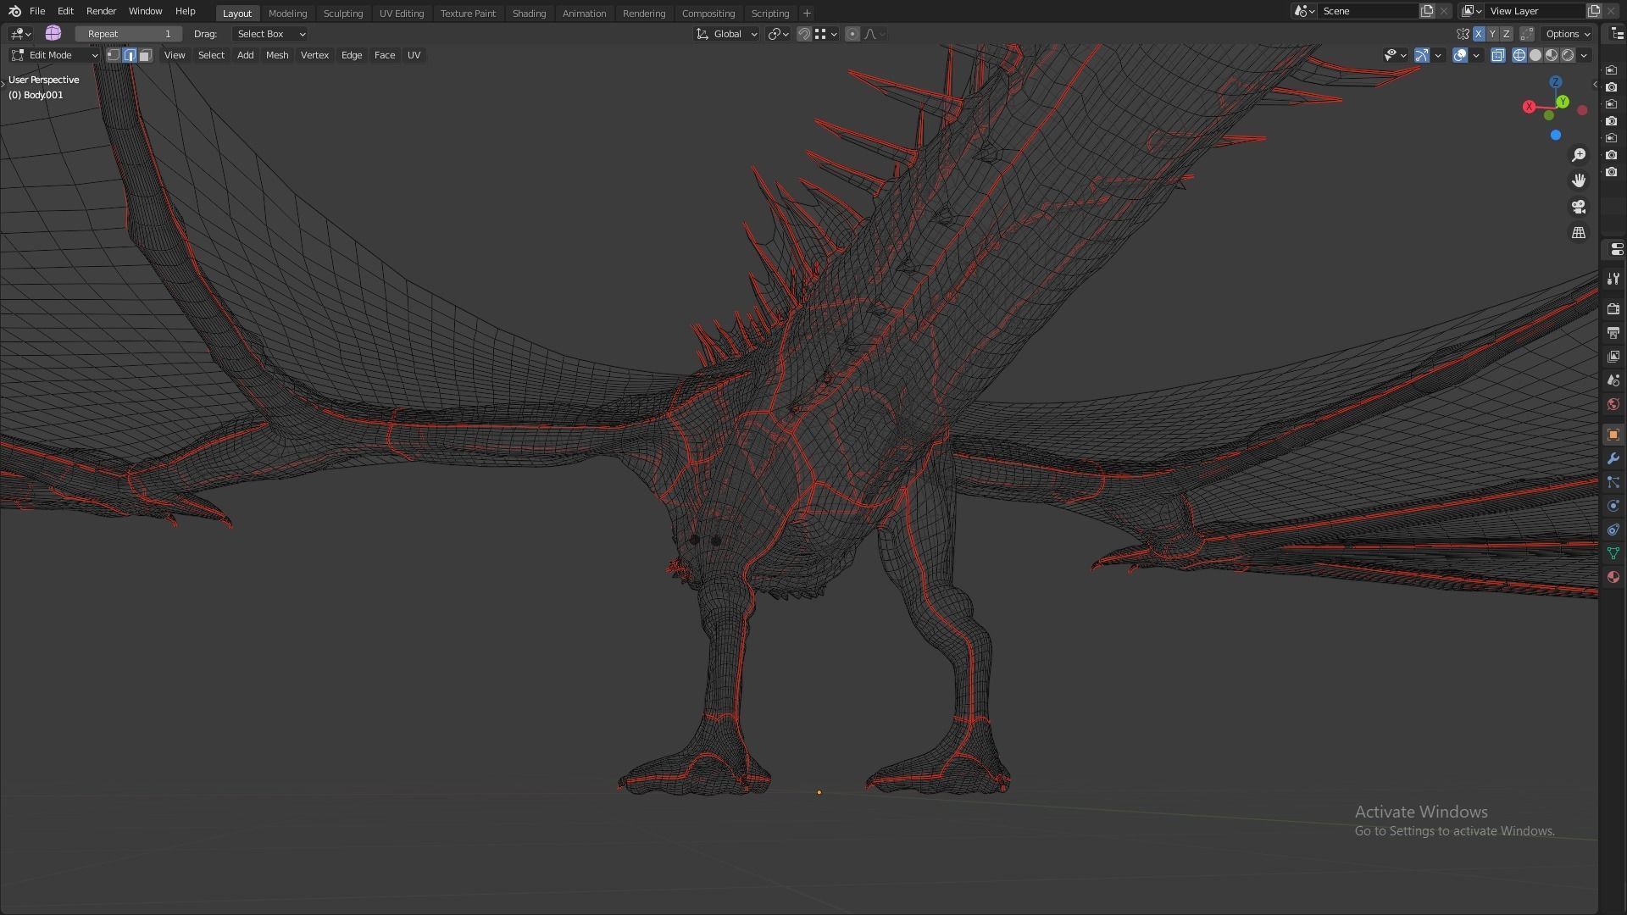This screenshot has width=1627, height=915.
Task: Open the Edit Mode dropdown
Action: 54,55
